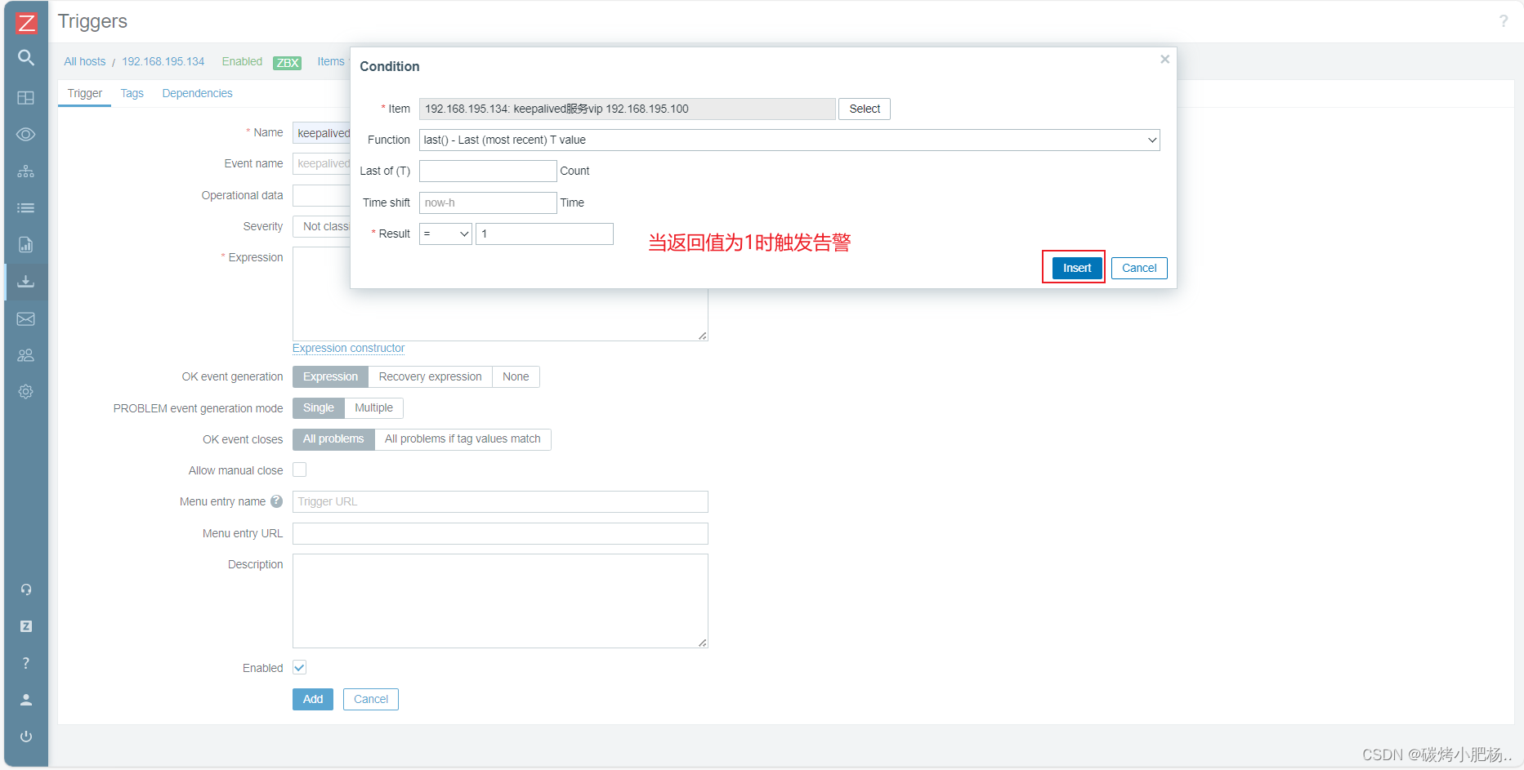Open the Reports chart icon
Screen dimensions: 1524x770
[x=26, y=245]
